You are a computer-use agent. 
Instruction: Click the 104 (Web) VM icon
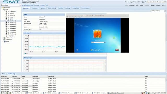6,17
